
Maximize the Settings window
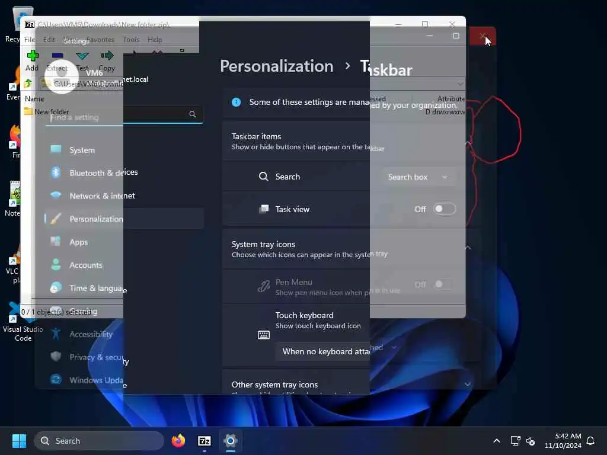[456, 36]
